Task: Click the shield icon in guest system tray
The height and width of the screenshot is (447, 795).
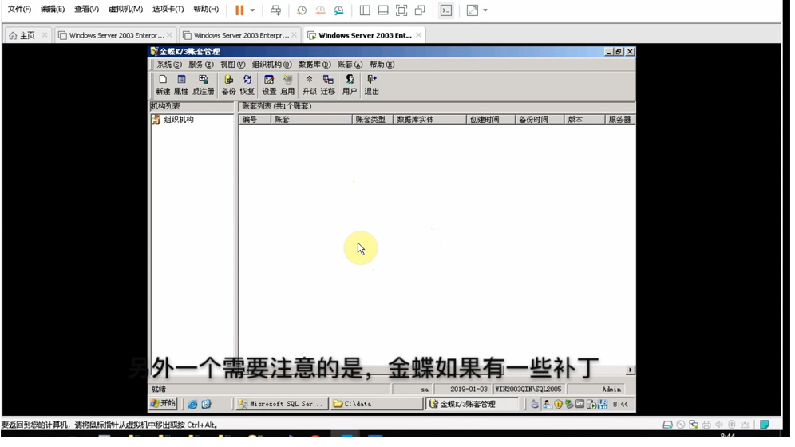Action: pos(558,404)
